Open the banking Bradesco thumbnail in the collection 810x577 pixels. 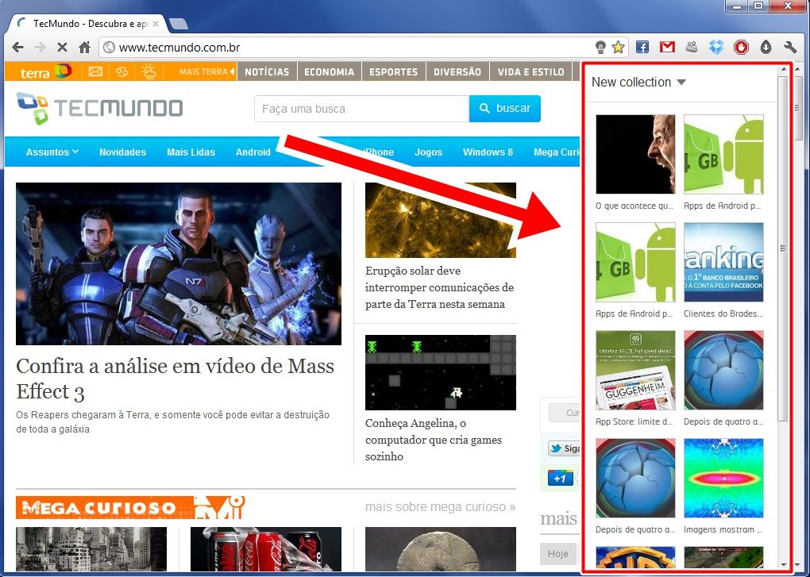tap(723, 262)
